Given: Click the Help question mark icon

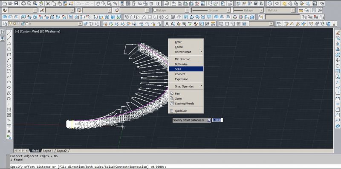Looking at the screenshot, I should [159, 3].
